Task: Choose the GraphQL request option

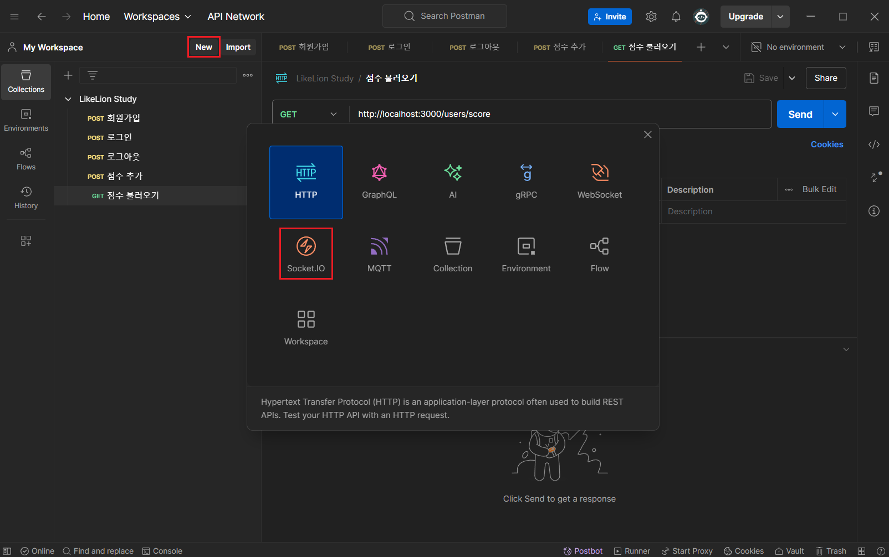Action: [x=379, y=182]
